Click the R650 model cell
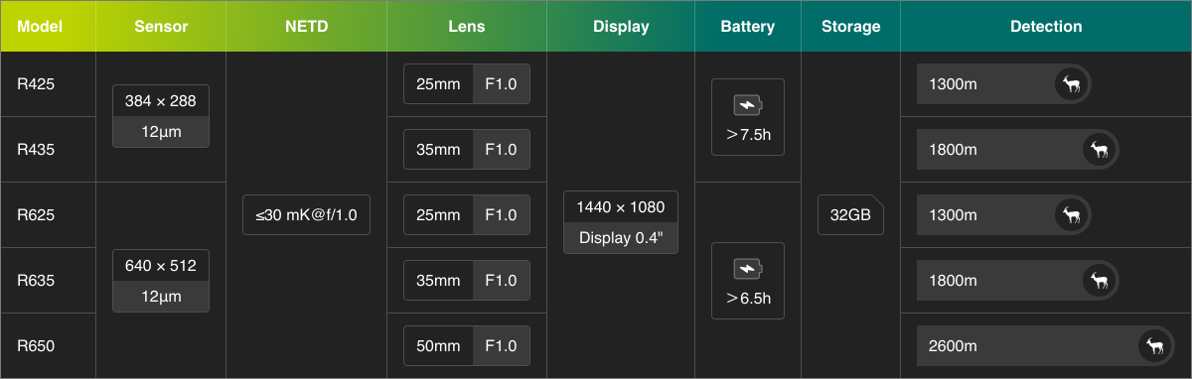1192x379 pixels. pos(48,346)
